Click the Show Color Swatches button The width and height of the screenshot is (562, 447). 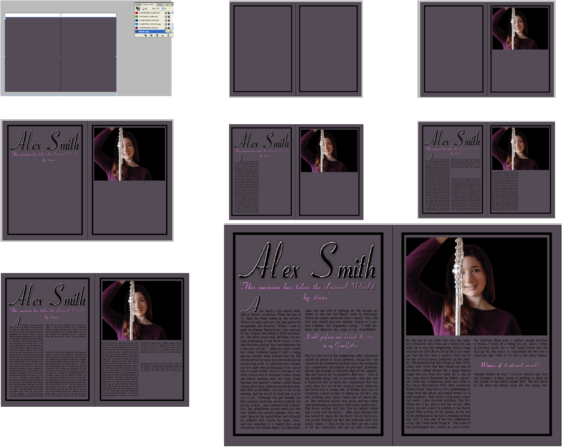click(x=151, y=36)
